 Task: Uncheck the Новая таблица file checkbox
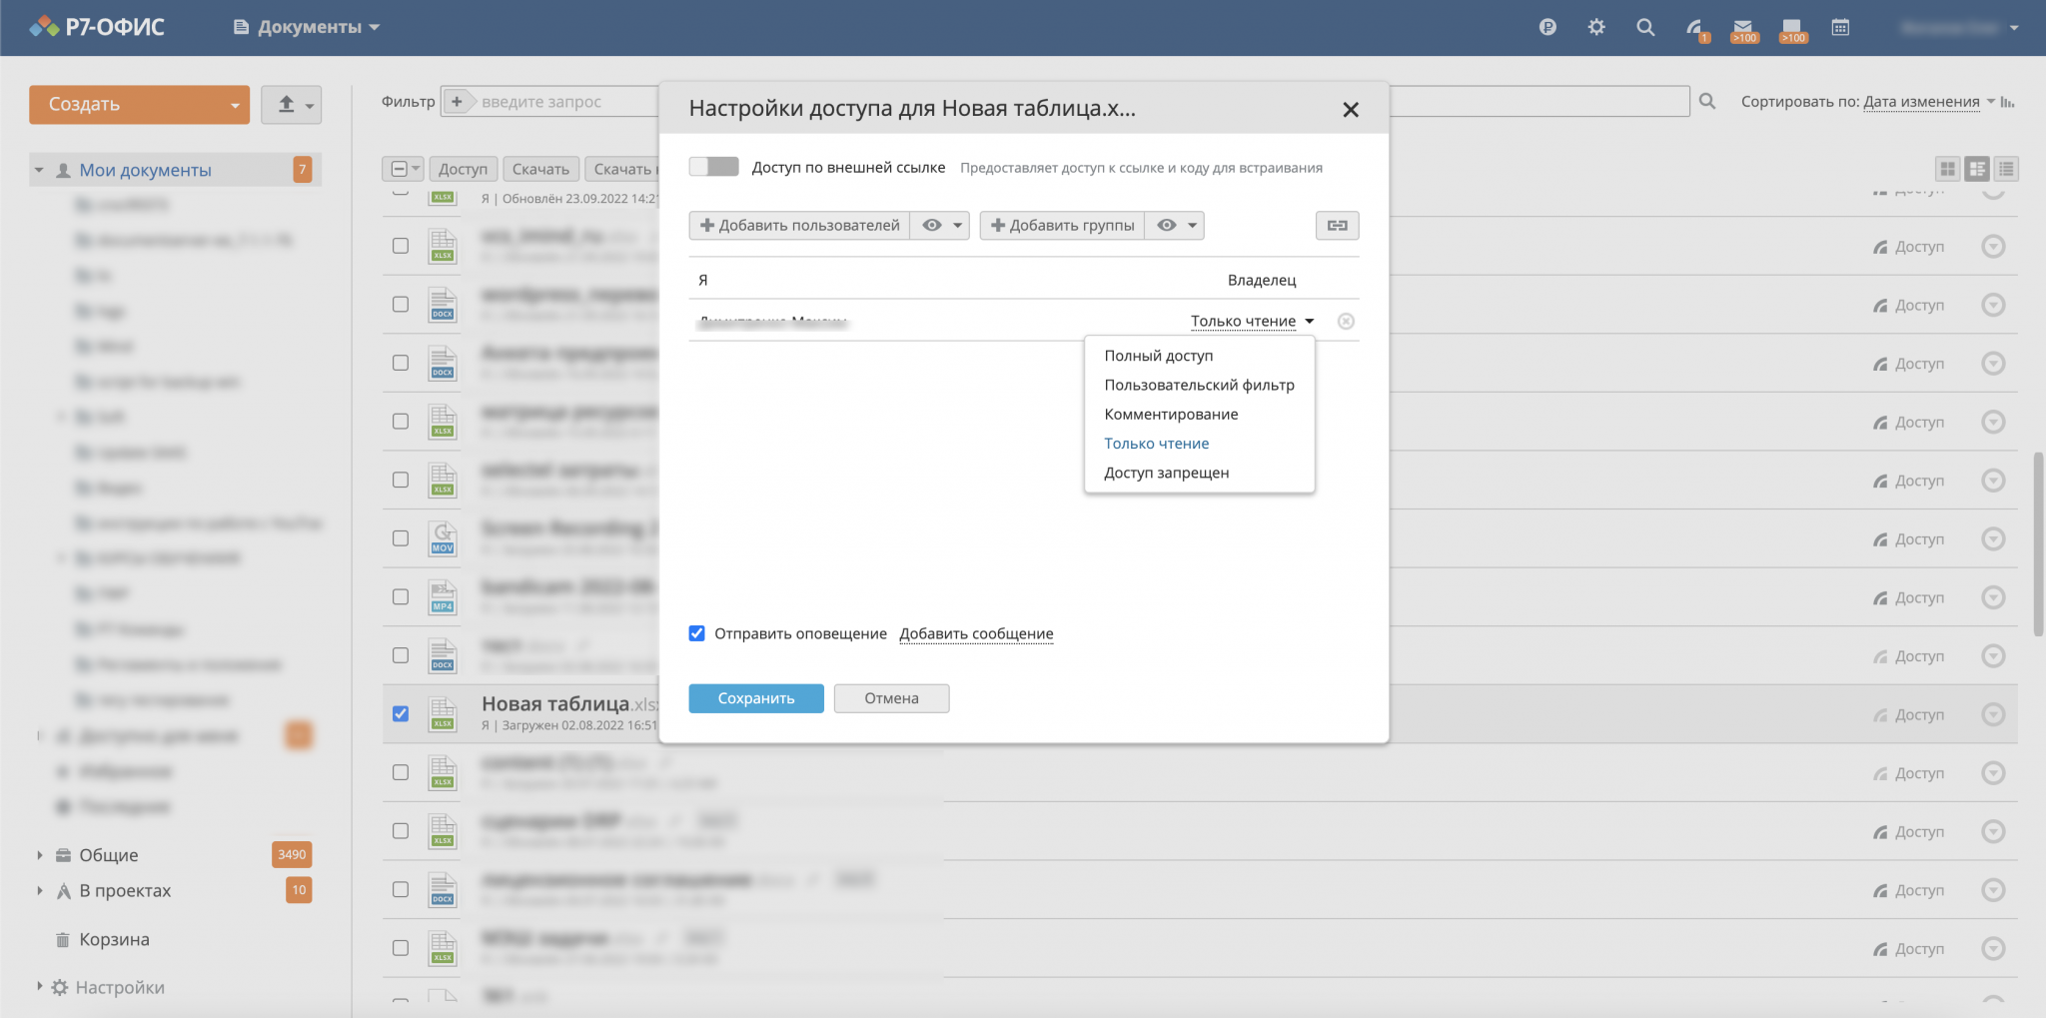[x=401, y=714]
